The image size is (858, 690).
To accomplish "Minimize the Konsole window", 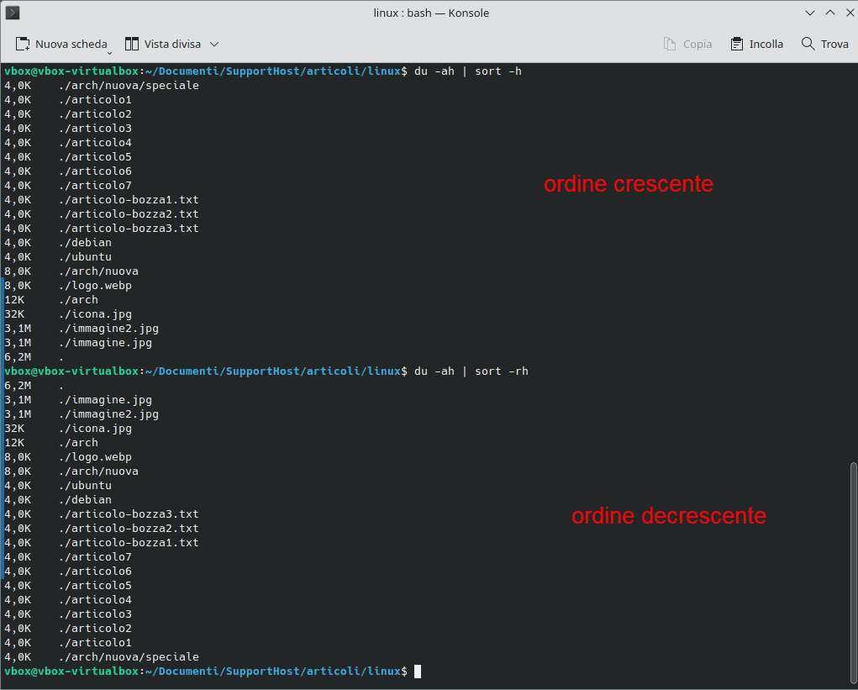I will (810, 13).
